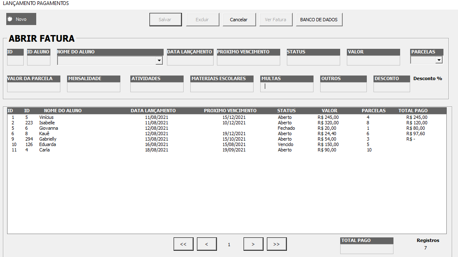
Task: Click the STATUS input field
Action: [x=314, y=60]
